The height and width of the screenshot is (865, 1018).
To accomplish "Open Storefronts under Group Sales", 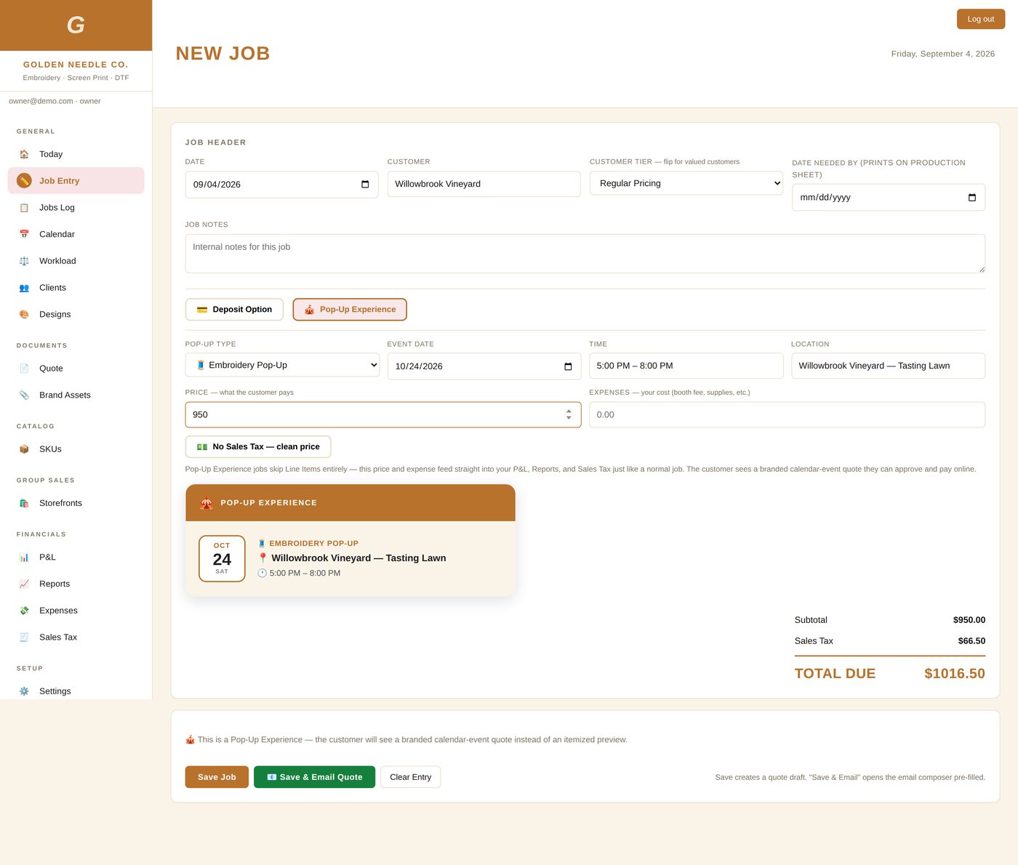I will 76,503.
